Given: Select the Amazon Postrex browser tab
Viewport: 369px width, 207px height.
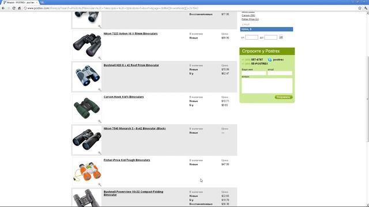Looking at the screenshot, I should click(20, 2).
